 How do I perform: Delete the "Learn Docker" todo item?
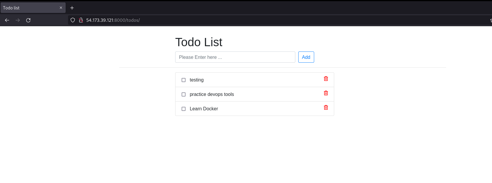(326, 107)
